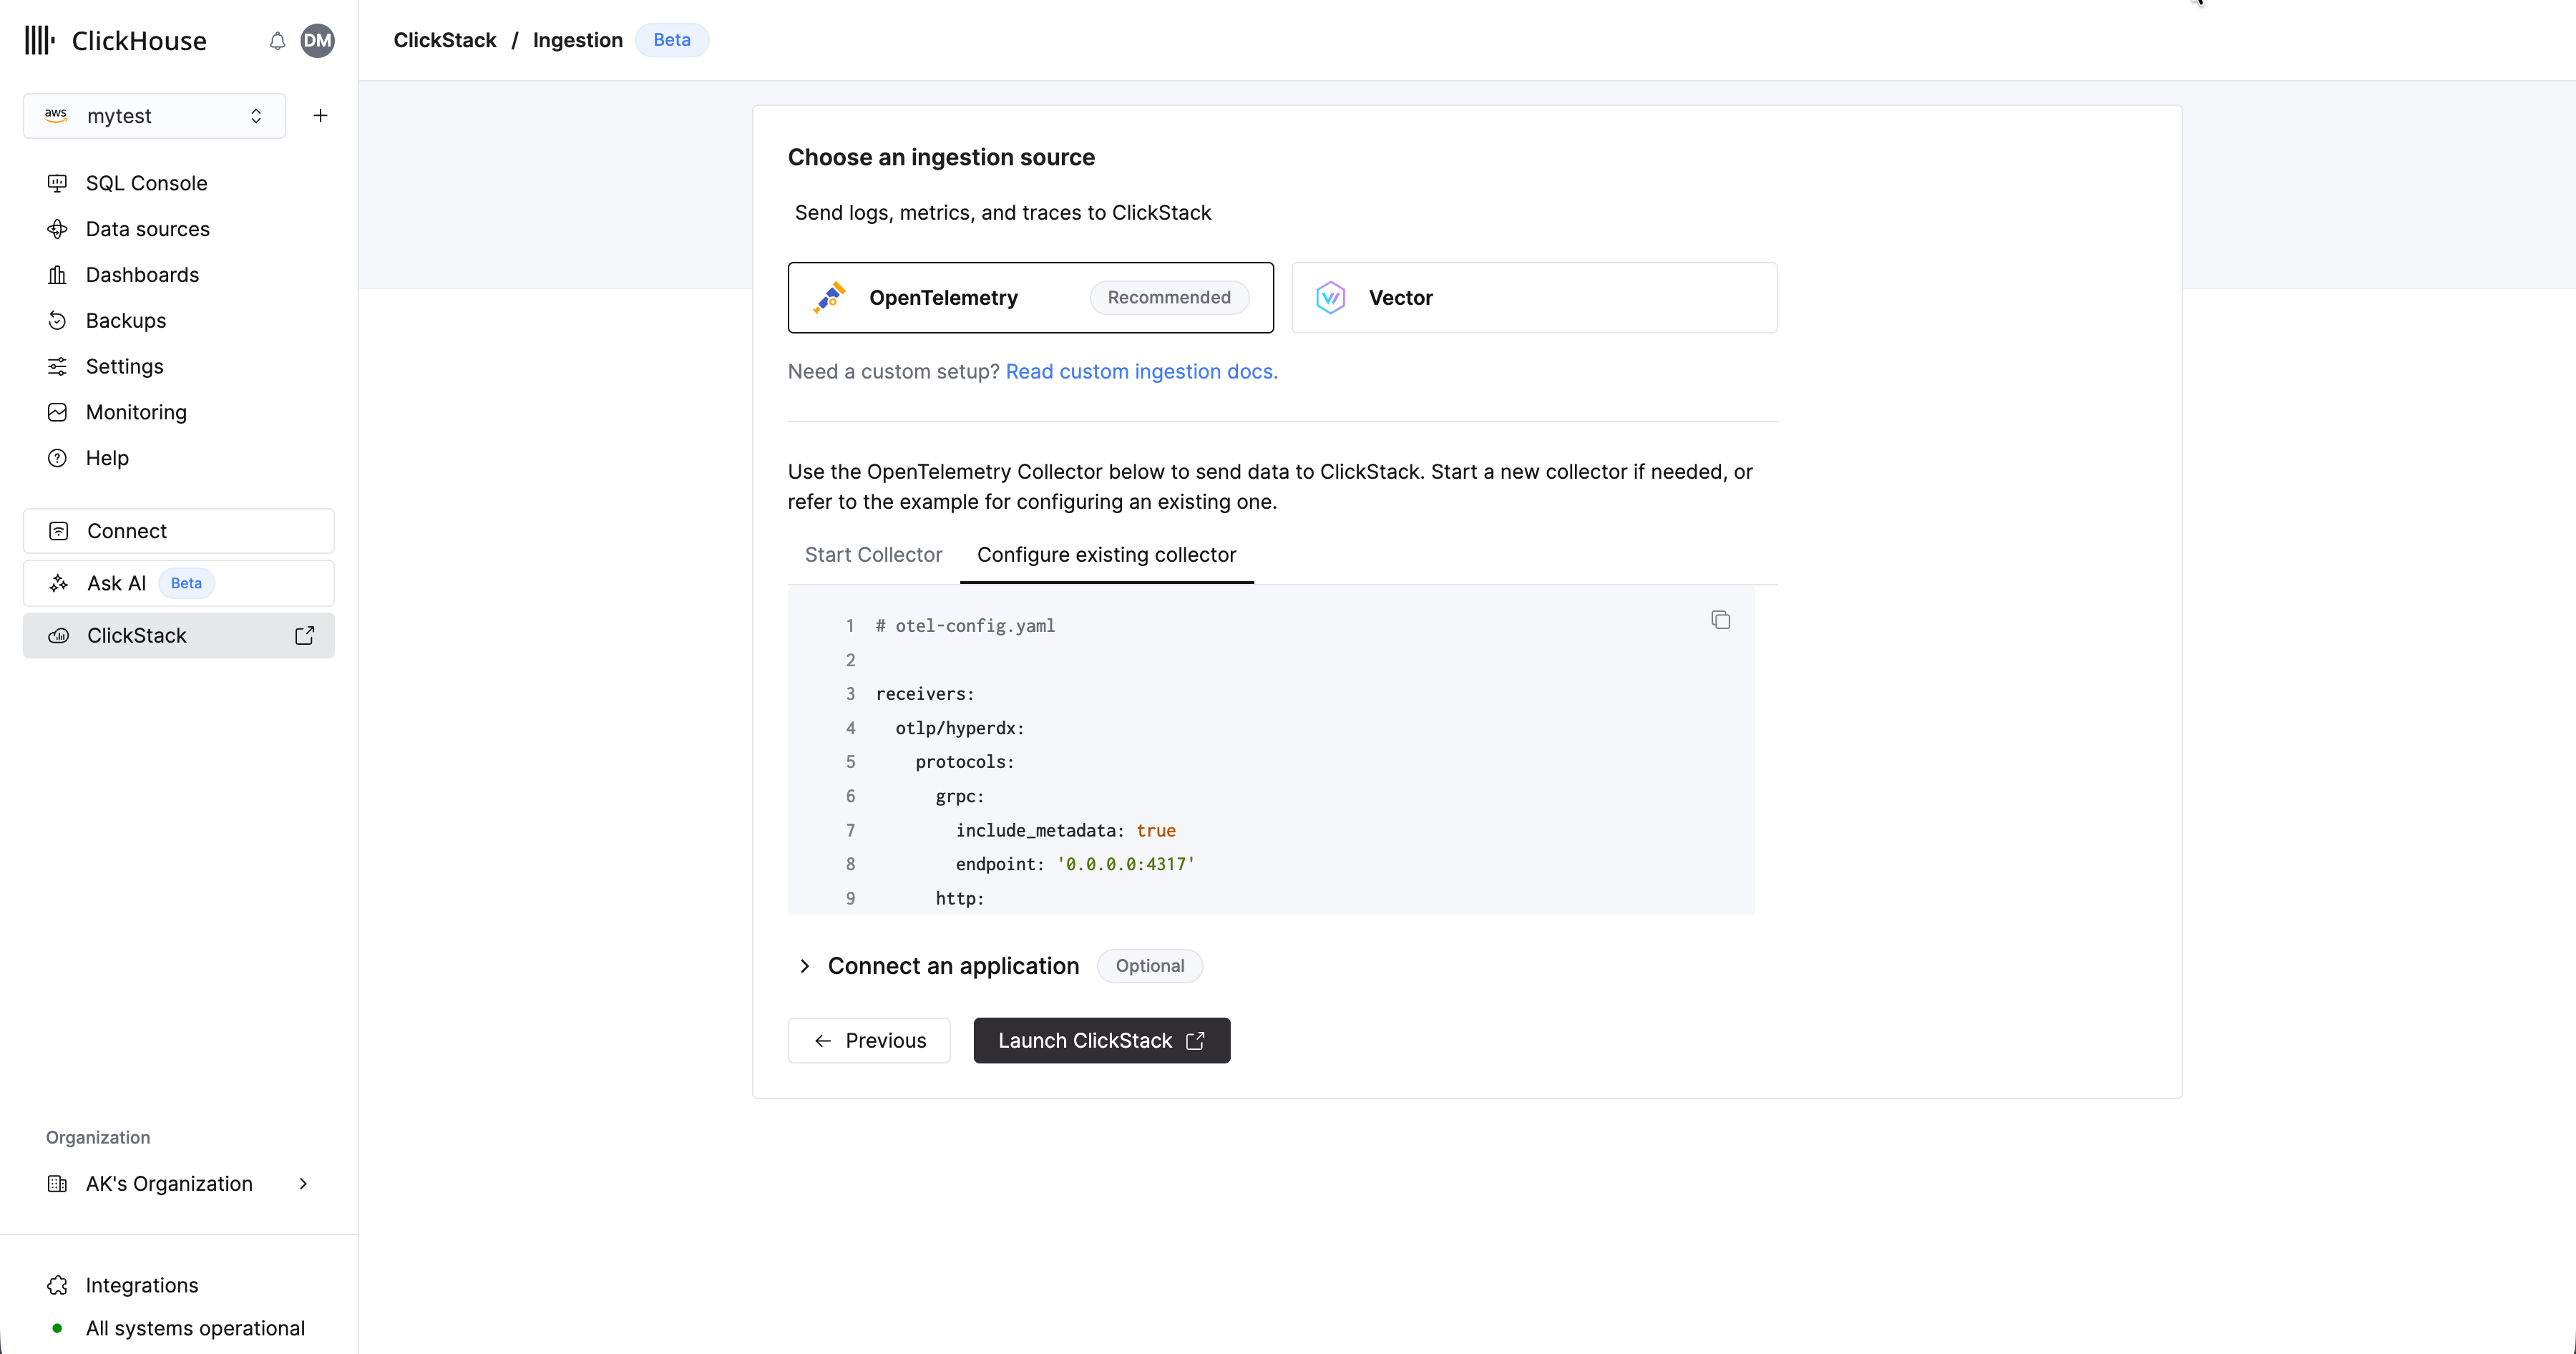Switch to the Start Collector tab
This screenshot has height=1354, width=2576.
point(873,555)
